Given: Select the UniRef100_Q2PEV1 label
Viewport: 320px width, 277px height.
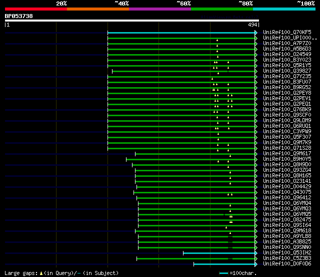Looking at the screenshot, I should coord(287,99).
